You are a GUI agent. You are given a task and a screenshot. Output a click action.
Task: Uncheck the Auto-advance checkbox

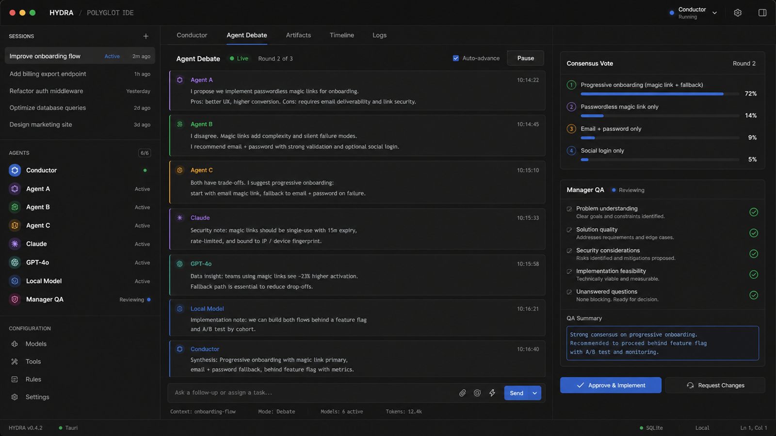click(456, 58)
